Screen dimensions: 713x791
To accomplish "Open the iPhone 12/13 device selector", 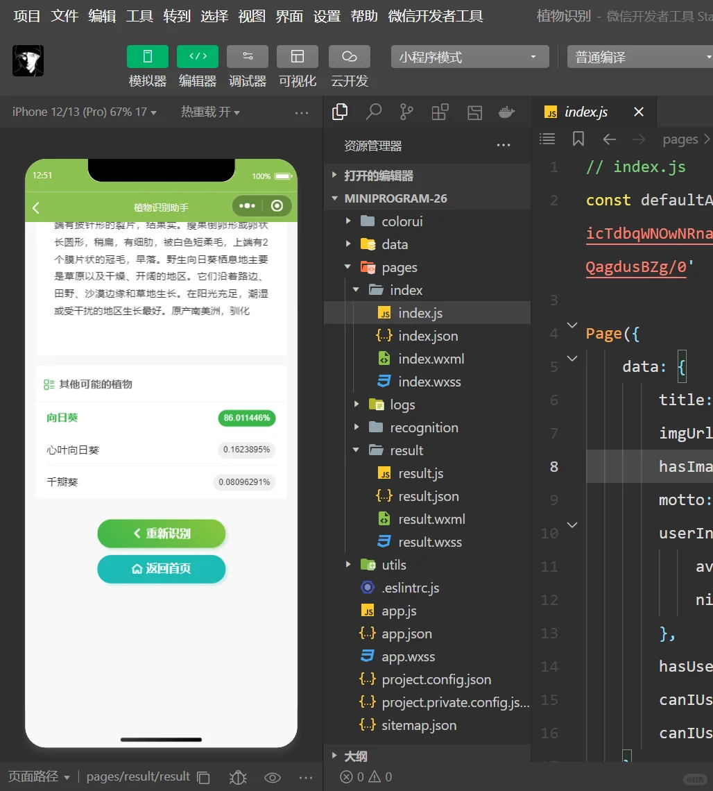I will (x=84, y=112).
